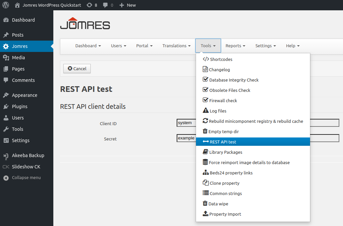Screen dimensions: 343x226
Task: Expand the Jomres Dashboard dropdown
Action: [x=88, y=46]
